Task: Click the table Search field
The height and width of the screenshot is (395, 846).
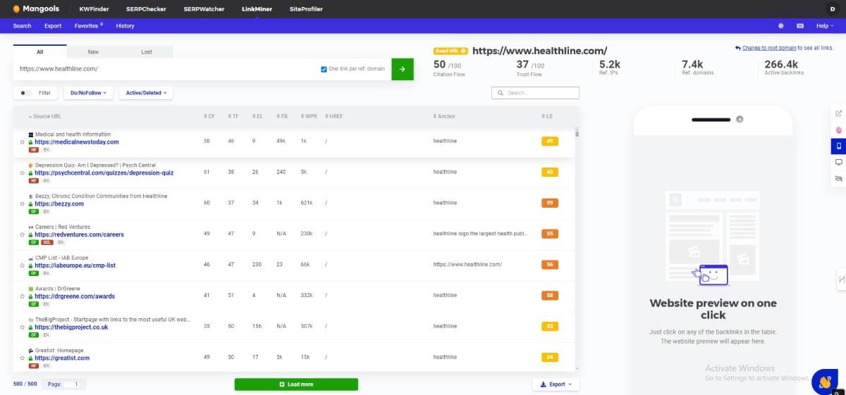Action: pyautogui.click(x=535, y=93)
